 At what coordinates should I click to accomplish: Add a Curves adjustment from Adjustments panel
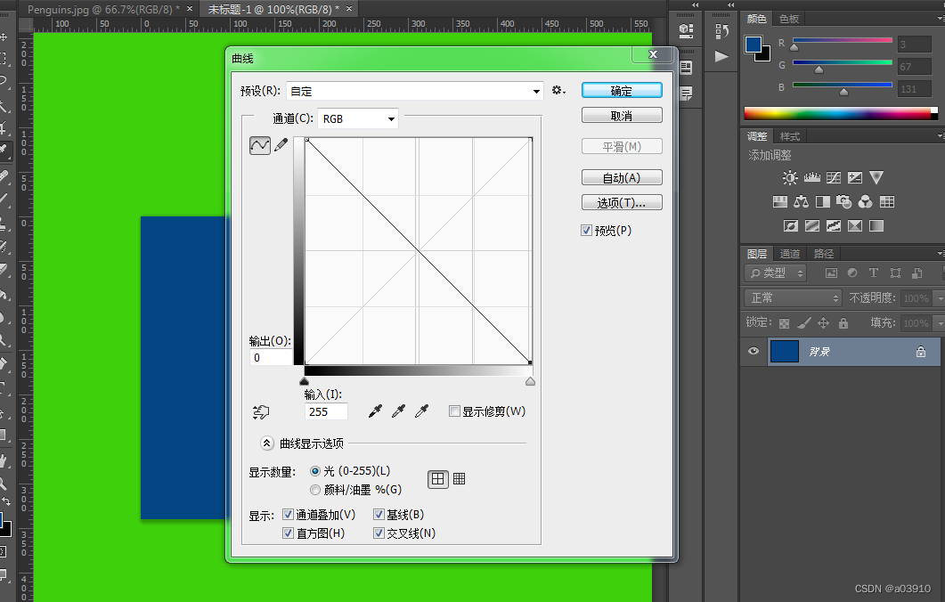click(x=834, y=178)
